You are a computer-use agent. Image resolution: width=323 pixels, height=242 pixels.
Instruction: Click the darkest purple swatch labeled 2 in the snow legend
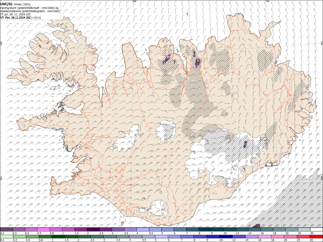[93, 230]
